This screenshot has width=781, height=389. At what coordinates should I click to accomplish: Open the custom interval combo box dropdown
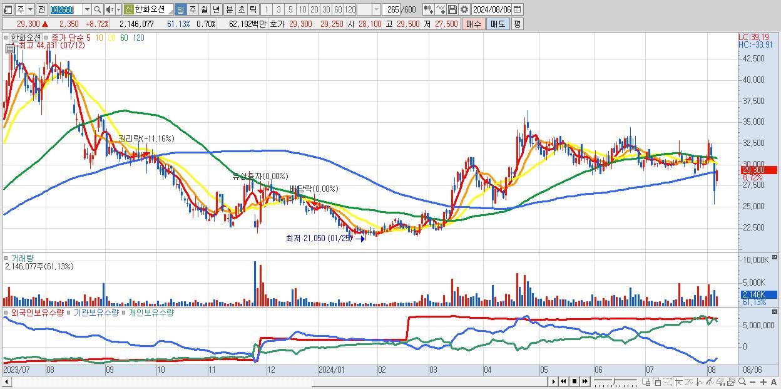tap(376, 9)
